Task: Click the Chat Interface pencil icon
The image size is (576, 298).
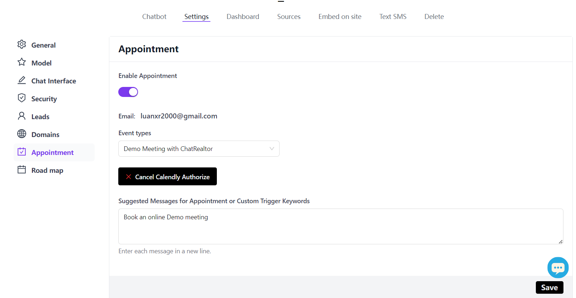Action: (x=22, y=80)
